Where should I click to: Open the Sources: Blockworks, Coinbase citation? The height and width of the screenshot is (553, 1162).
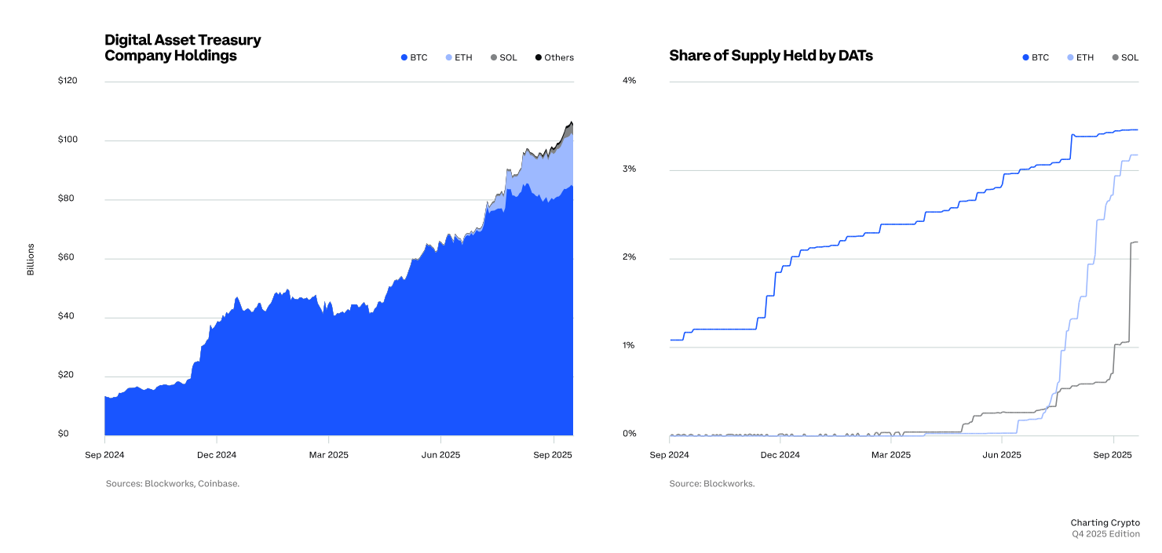coord(173,484)
